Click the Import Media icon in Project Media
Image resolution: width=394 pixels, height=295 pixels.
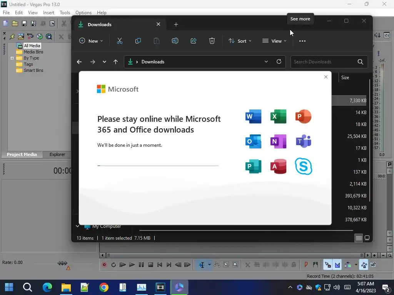click(x=21, y=36)
